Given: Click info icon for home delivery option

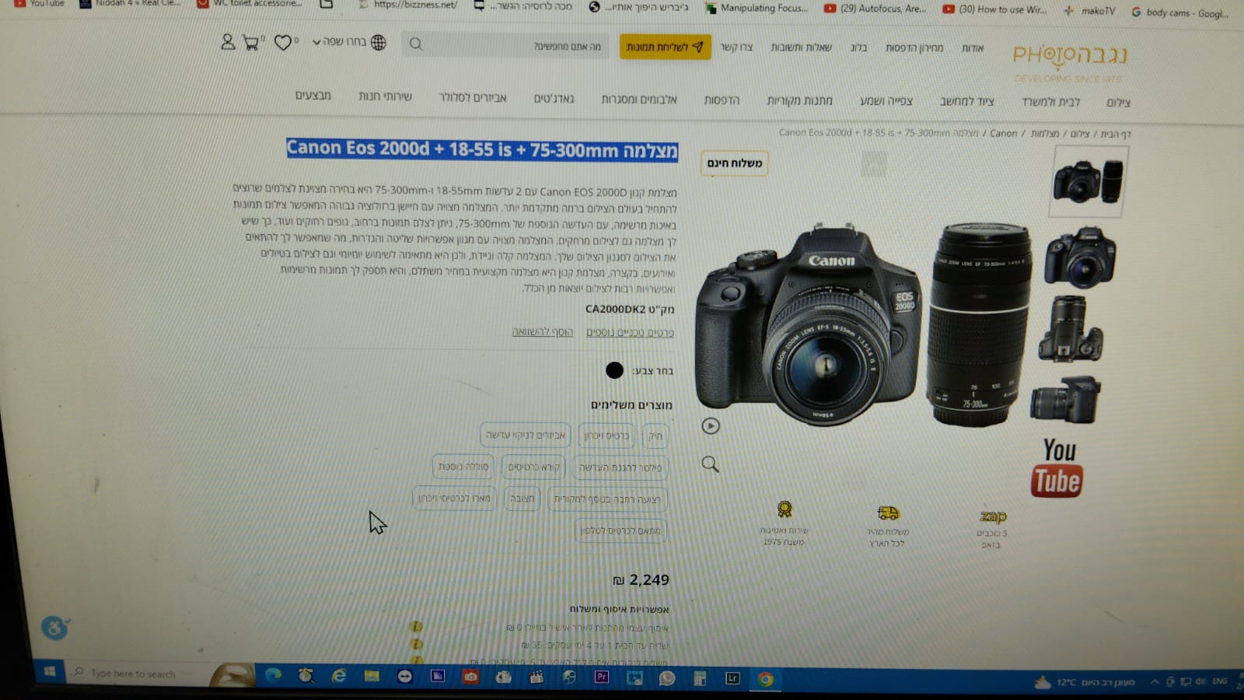Looking at the screenshot, I should click(x=417, y=644).
